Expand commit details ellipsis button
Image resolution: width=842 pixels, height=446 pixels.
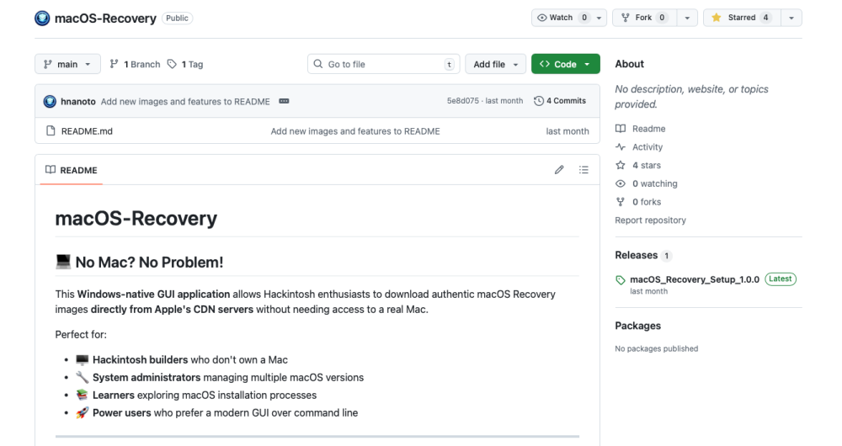pyautogui.click(x=284, y=101)
